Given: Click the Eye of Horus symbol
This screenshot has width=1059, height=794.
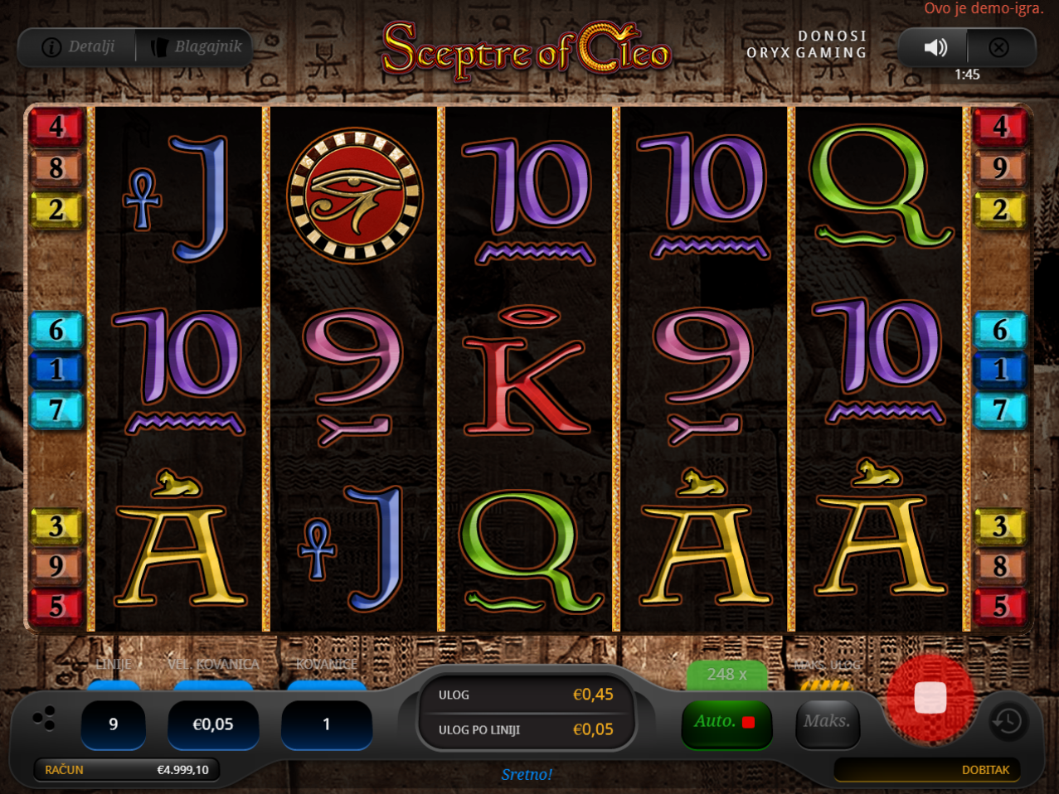Looking at the screenshot, I should click(355, 195).
